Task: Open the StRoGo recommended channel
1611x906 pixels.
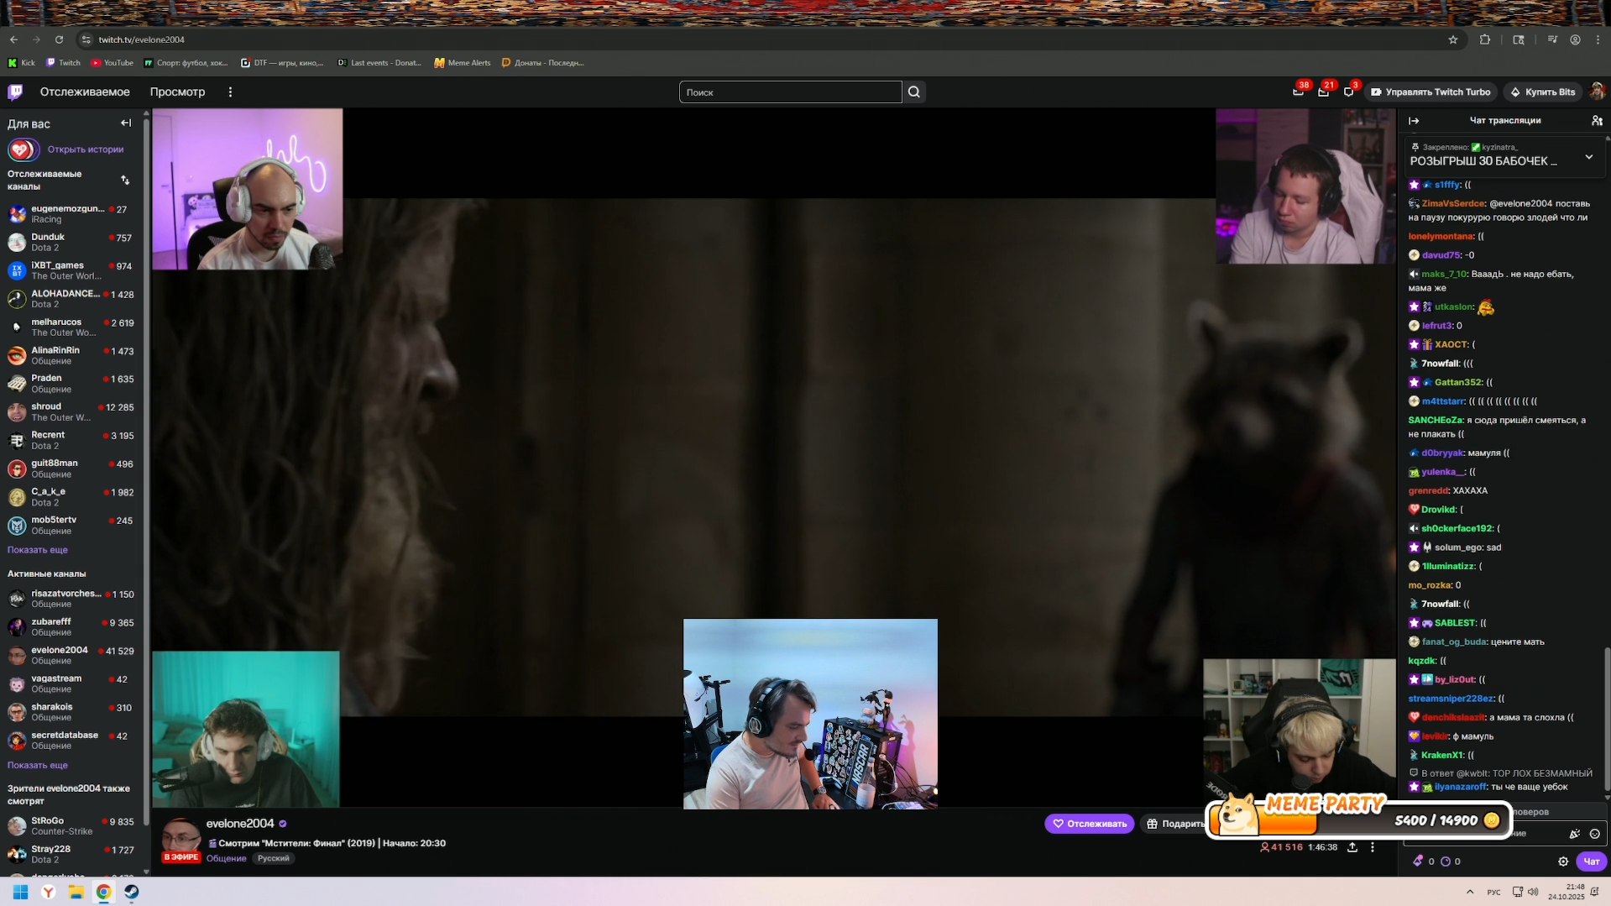Action: pos(72,825)
